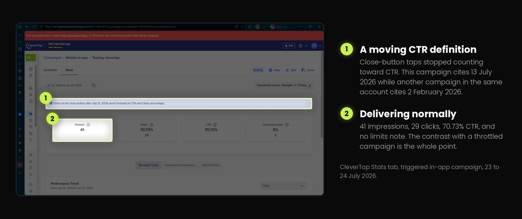Click the CTR value 70.73%
Image resolution: width=522 pixels, height=219 pixels.
tap(211, 130)
